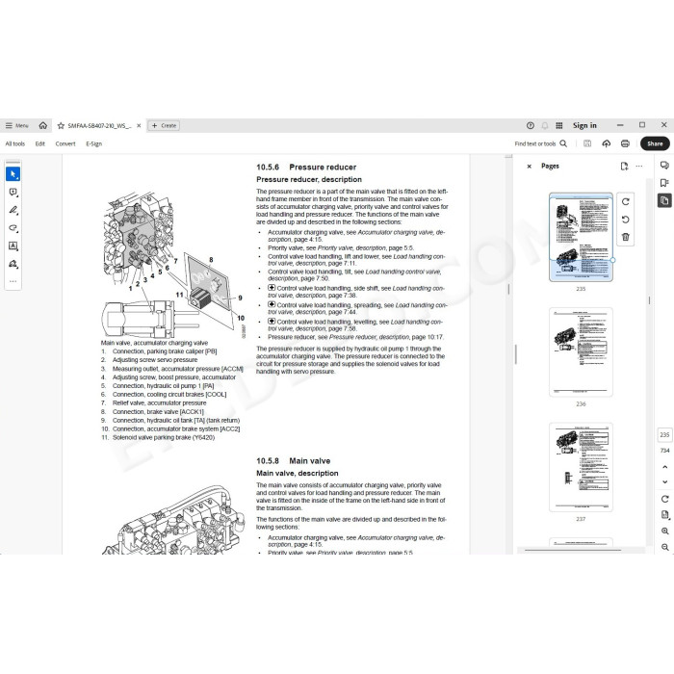Screen dimensions: 674x674
Task: Click the Save floppy disk icon
Action: (x=587, y=143)
